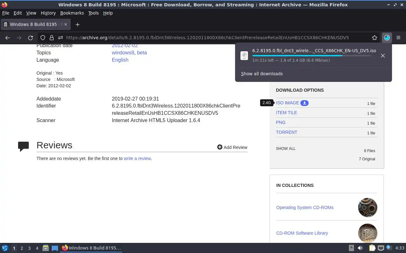Open the View menu
This screenshot has width=406, height=253.
(x=31, y=13)
